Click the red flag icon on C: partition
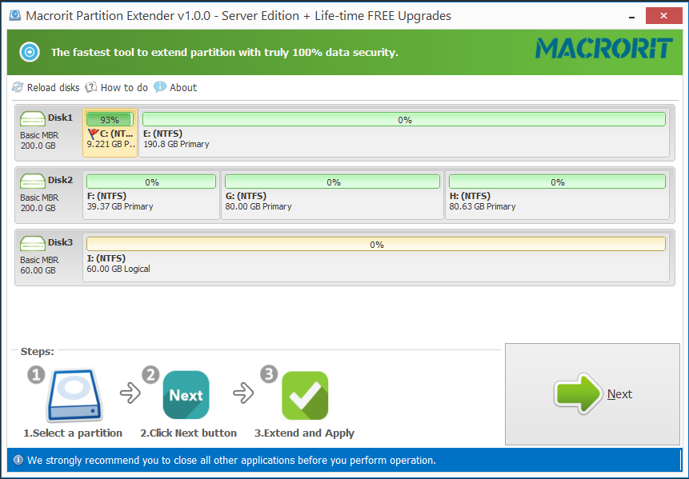Viewport: 689px width, 479px height. [x=93, y=134]
